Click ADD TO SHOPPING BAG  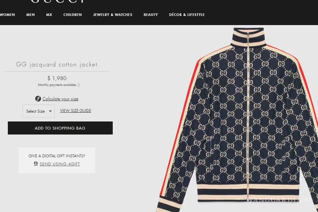(60, 128)
